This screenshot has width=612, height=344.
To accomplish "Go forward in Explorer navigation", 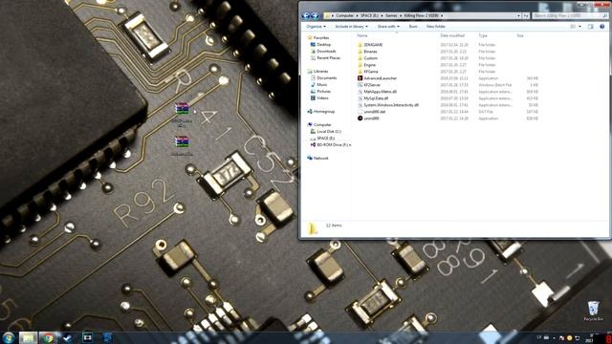I will (315, 15).
